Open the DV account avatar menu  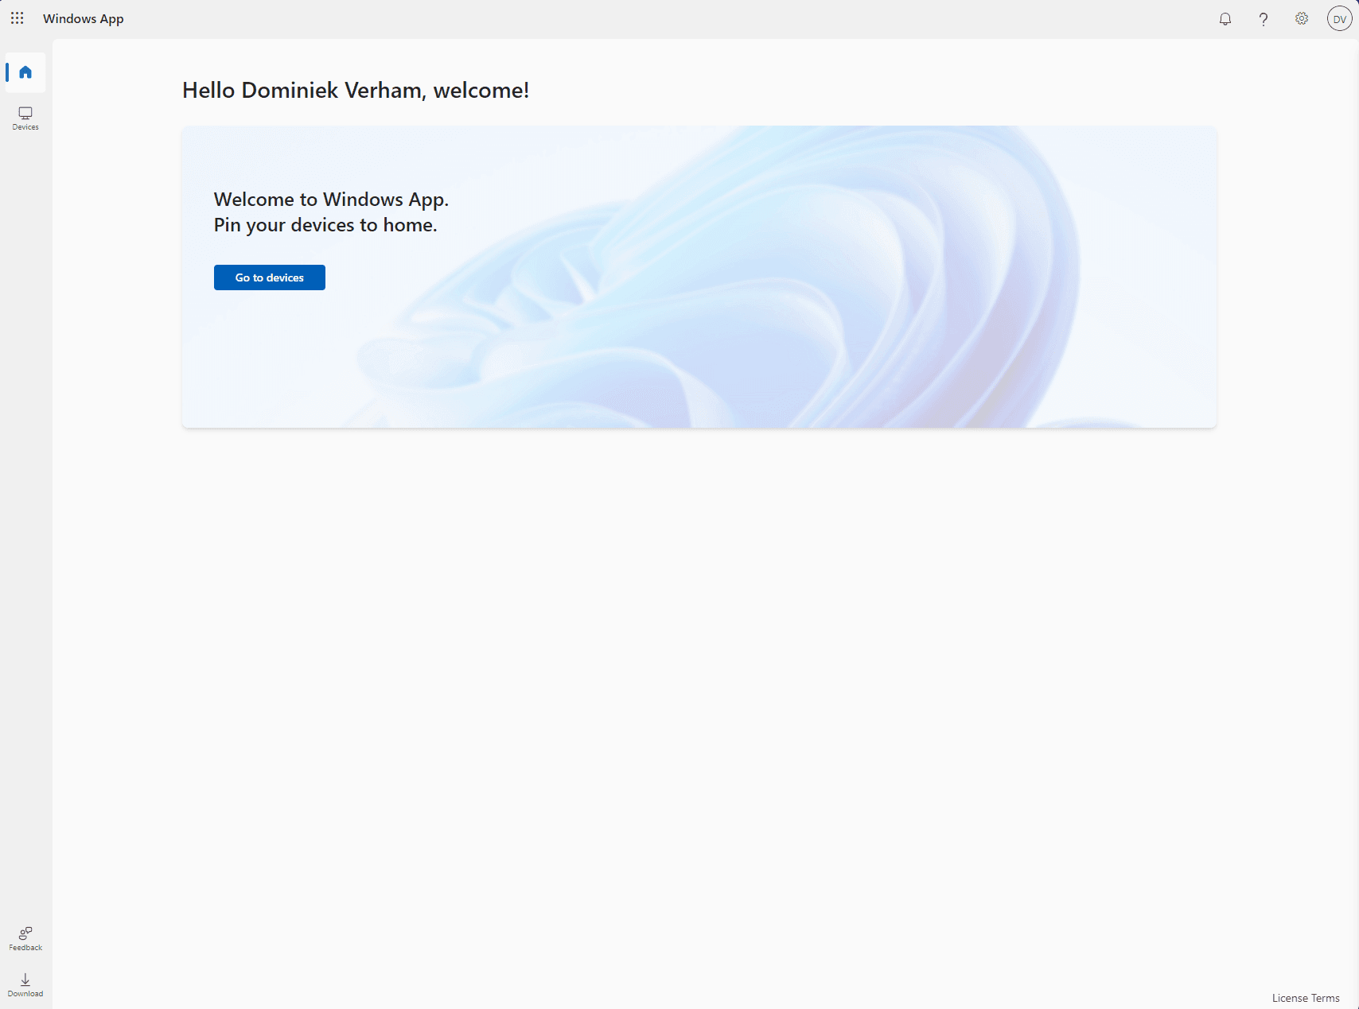tap(1339, 19)
